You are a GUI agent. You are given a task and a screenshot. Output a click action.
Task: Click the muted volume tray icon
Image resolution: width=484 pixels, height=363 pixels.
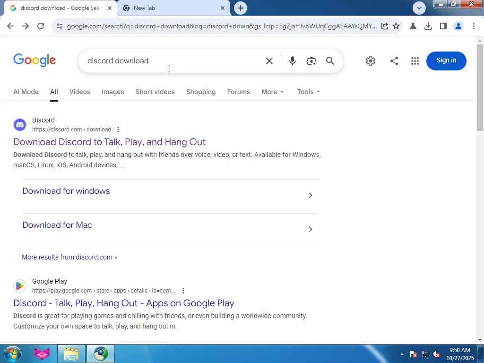pos(436,354)
